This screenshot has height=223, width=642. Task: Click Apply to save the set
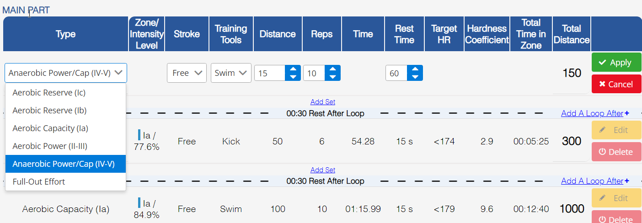[x=616, y=63]
